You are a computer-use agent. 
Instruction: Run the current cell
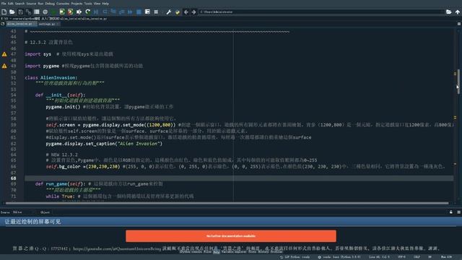tap(62, 12)
